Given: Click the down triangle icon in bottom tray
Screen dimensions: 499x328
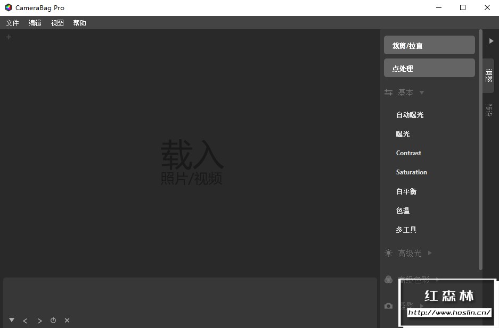Looking at the screenshot, I should (12, 319).
